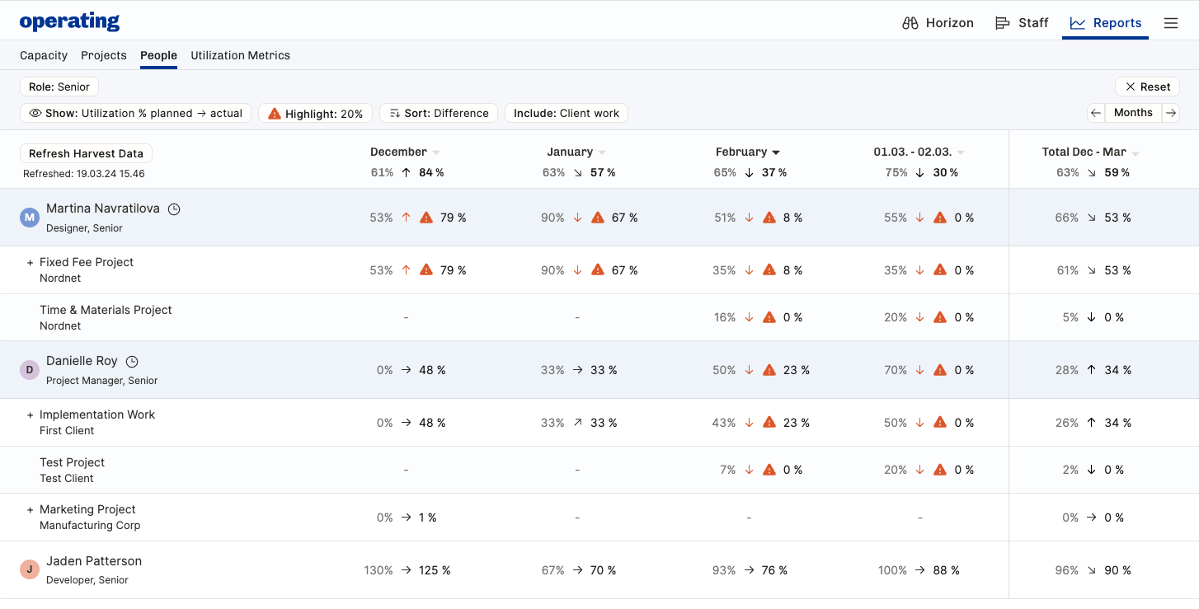
Task: Expand the Fixed Fee Project row
Action: (x=31, y=263)
